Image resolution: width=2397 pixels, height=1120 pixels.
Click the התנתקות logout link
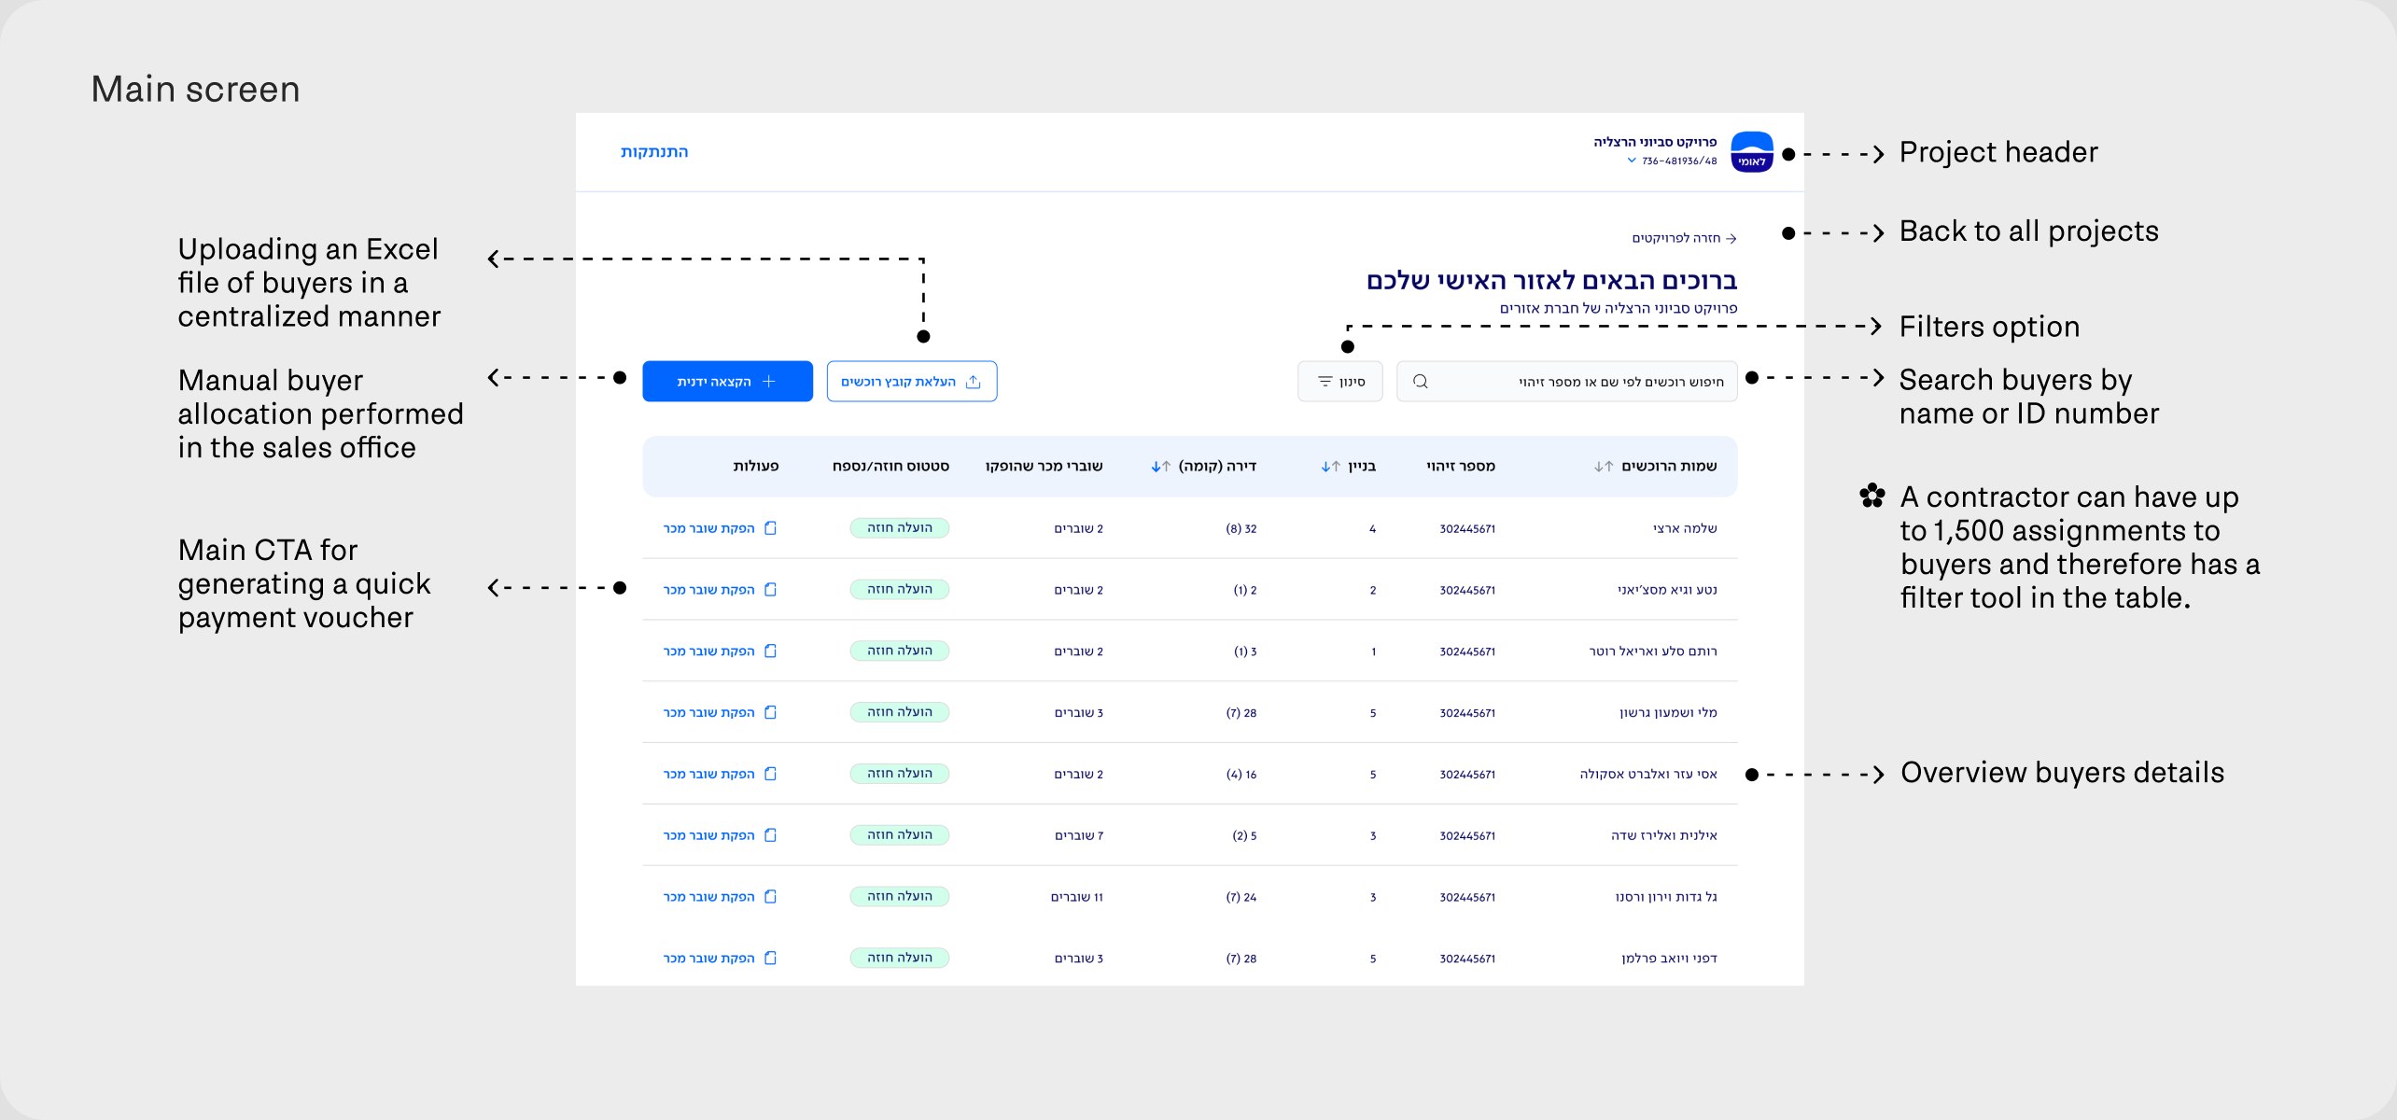tap(654, 152)
